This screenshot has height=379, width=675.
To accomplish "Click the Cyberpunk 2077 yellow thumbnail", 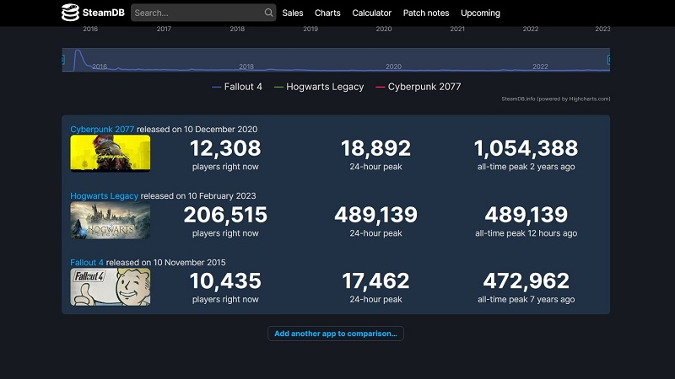I will [x=111, y=153].
